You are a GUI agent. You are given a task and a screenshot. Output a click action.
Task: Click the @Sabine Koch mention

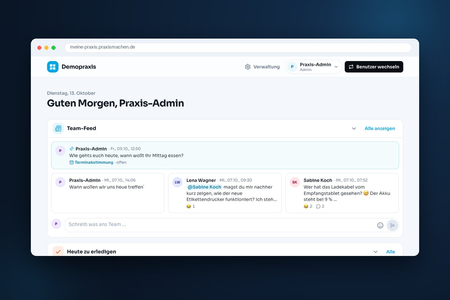pos(204,187)
